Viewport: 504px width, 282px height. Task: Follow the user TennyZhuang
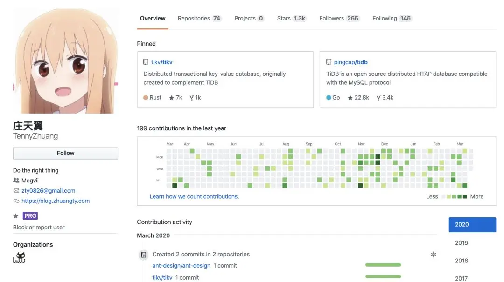pos(66,153)
